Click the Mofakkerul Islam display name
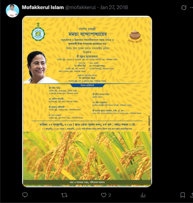The width and height of the screenshot is (193, 203). tap(43, 7)
